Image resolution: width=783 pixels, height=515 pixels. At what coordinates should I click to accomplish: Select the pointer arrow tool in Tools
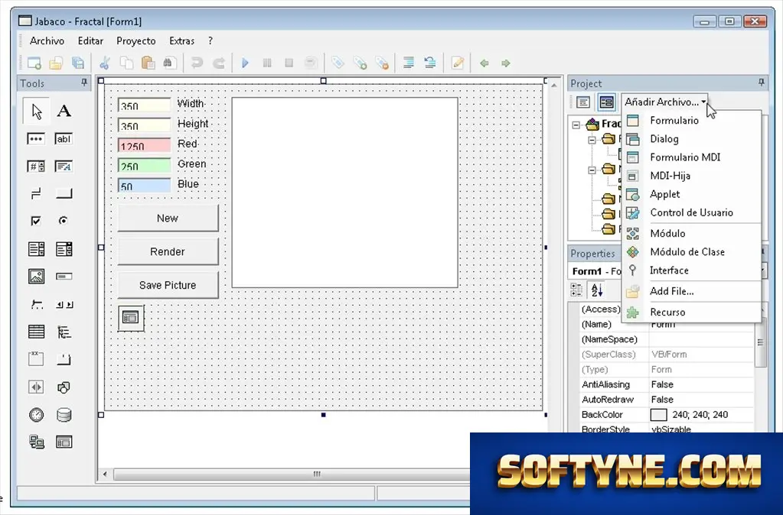click(x=37, y=111)
